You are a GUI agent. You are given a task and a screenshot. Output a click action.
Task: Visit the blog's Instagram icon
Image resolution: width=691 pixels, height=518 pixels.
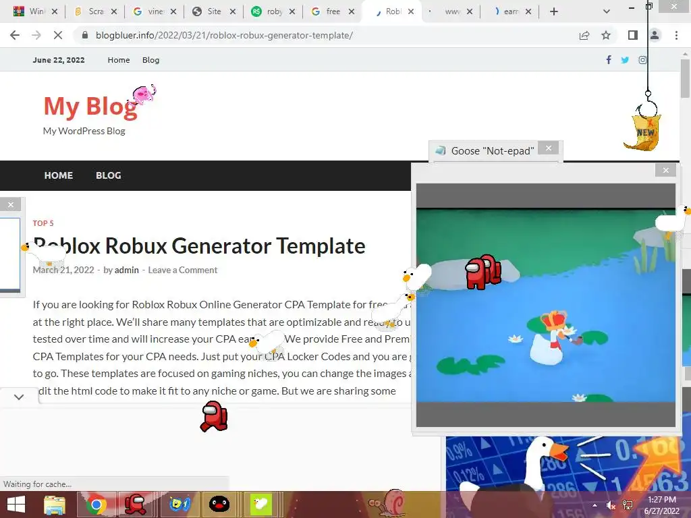642,60
